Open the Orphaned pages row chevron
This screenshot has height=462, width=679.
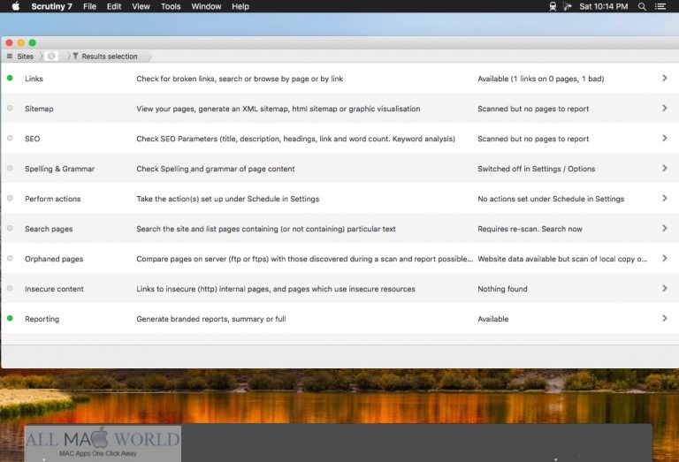tap(665, 258)
